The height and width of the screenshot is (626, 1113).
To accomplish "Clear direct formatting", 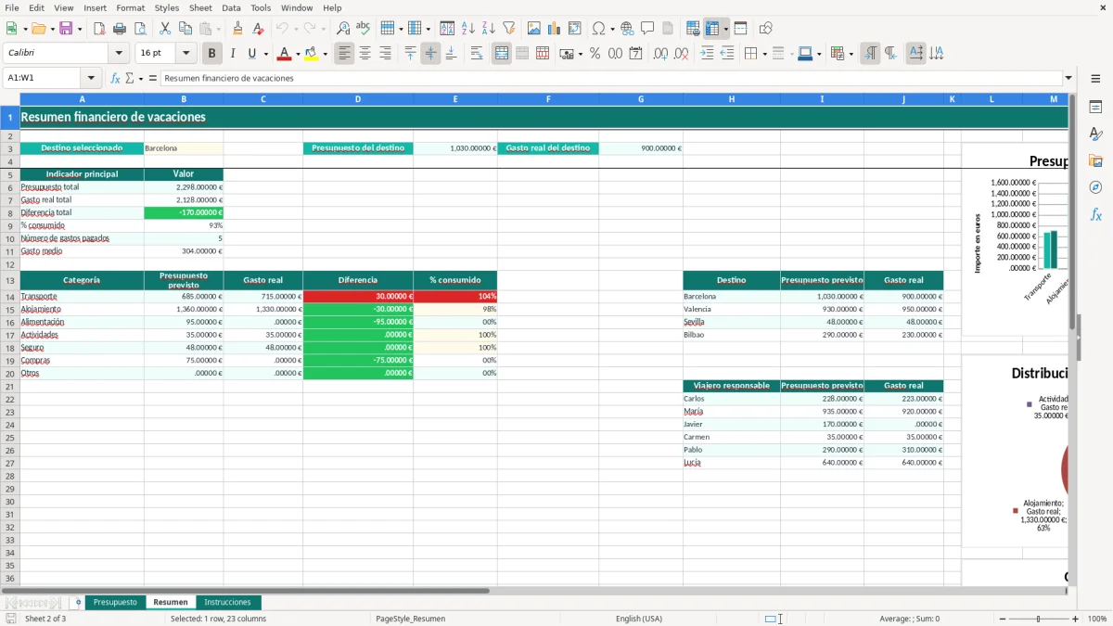I will (x=259, y=29).
